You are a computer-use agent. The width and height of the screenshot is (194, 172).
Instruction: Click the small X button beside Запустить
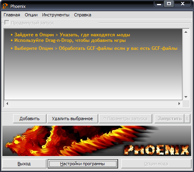pyautogui.click(x=187, y=119)
